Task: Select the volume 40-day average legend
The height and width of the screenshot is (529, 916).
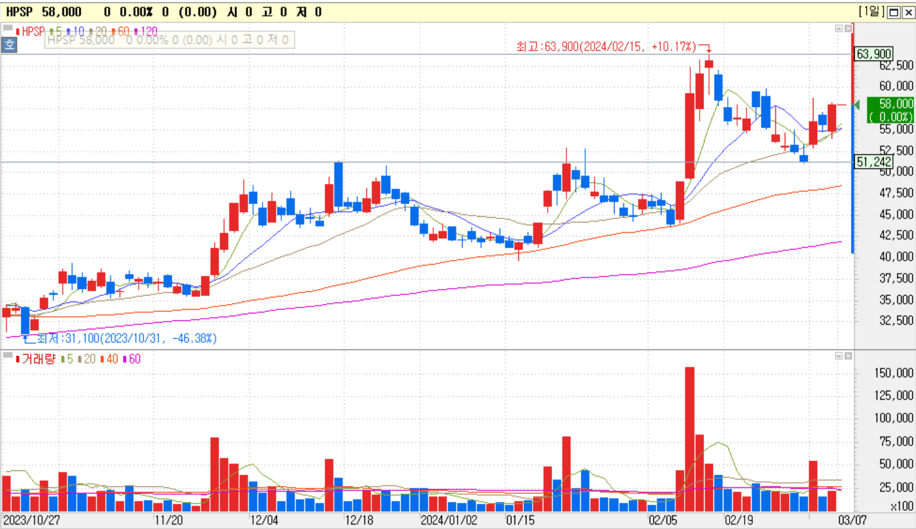Action: (x=109, y=359)
